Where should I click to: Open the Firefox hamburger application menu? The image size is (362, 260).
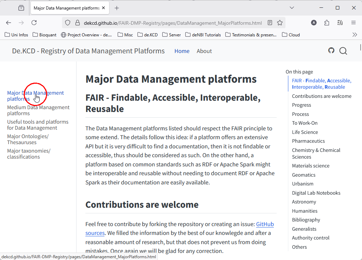(353, 23)
